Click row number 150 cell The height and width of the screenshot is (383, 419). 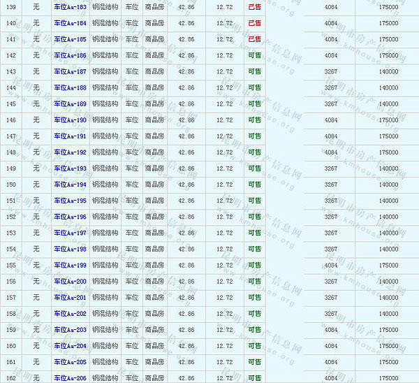(x=11, y=185)
